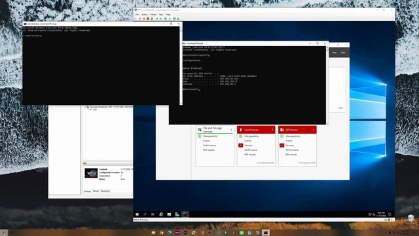Click Performance under File and Storage Services

click(x=209, y=146)
